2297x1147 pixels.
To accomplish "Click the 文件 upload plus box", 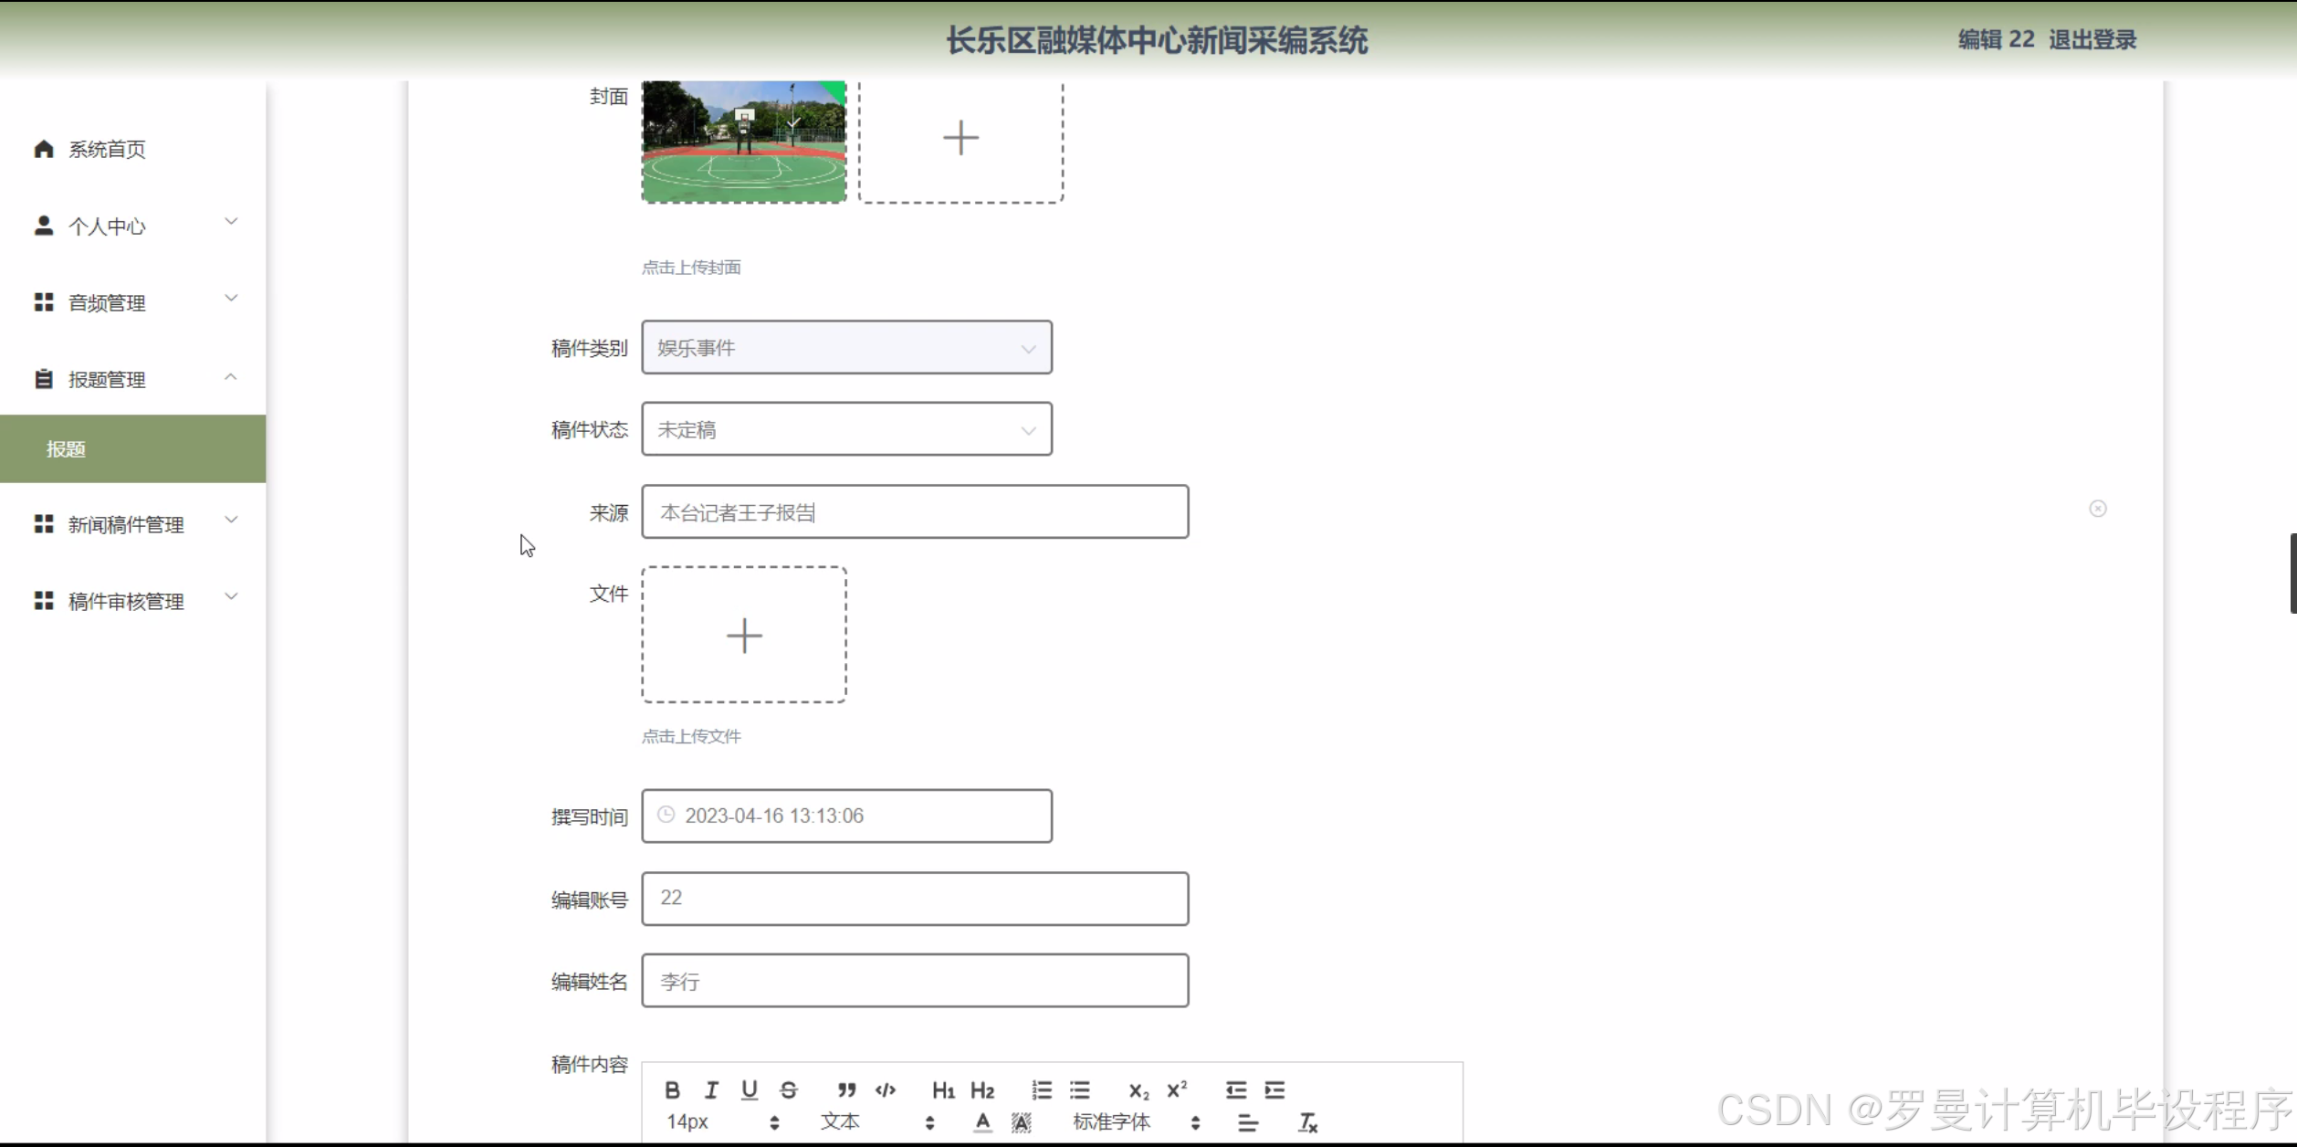I will tap(744, 635).
